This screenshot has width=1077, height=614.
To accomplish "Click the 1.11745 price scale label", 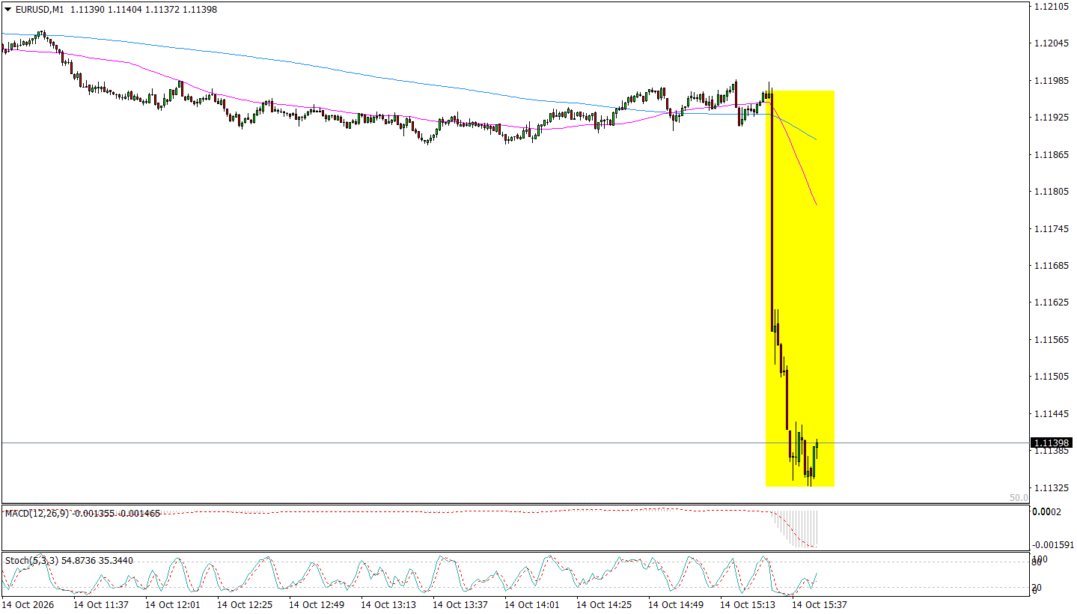I will click(1052, 229).
